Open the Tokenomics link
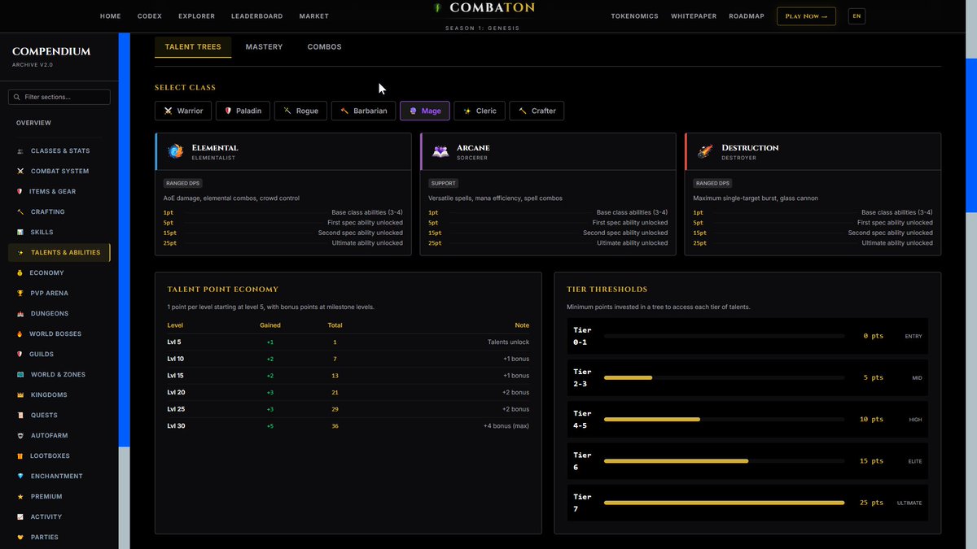The width and height of the screenshot is (977, 549). pyautogui.click(x=634, y=16)
